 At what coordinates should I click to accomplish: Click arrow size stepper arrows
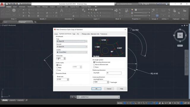[x=65, y=58]
